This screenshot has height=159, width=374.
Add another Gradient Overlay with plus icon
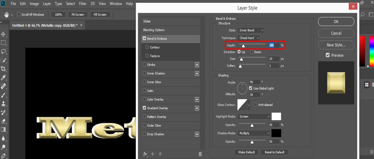(x=197, y=108)
